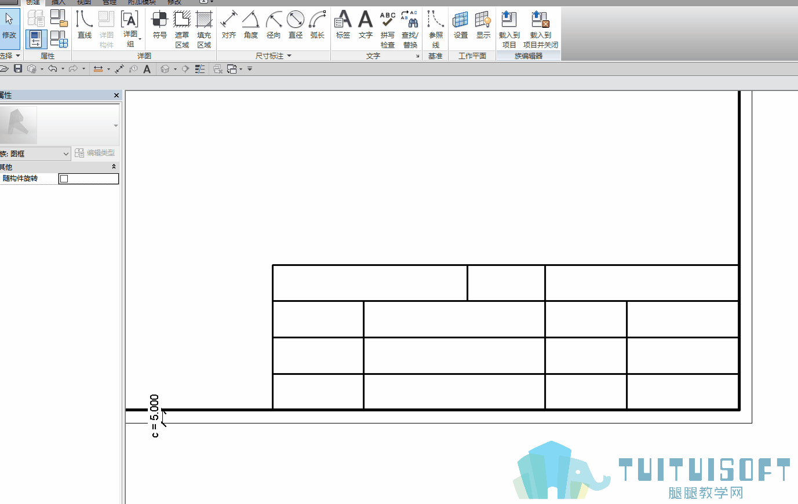Start the 角度 angular dimension tool

pyautogui.click(x=251, y=25)
